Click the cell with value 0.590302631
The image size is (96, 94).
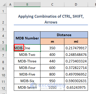[x=76, y=81]
